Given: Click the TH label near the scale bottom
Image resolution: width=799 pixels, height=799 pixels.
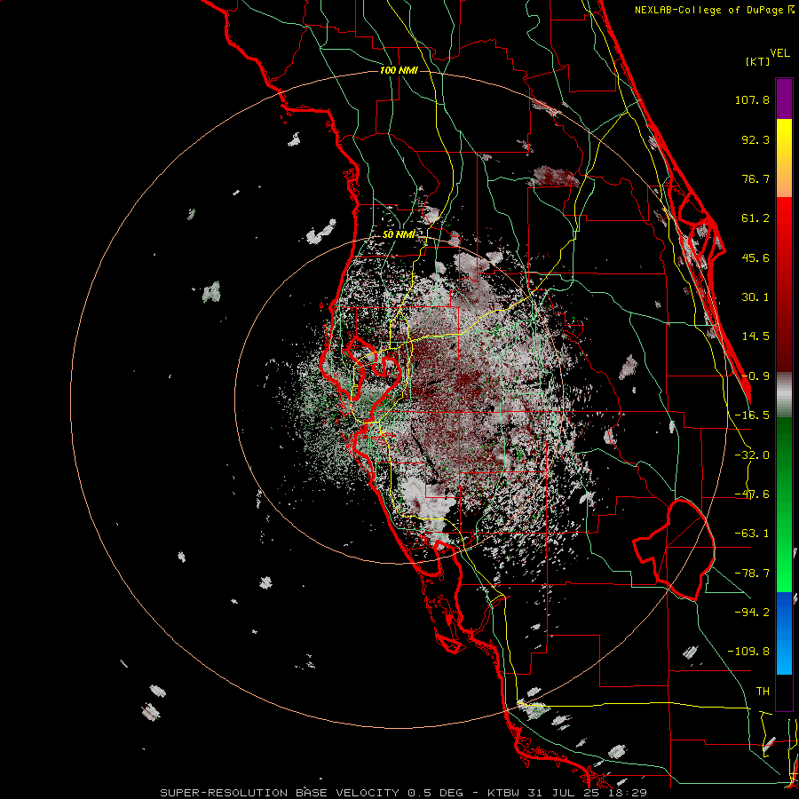Looking at the screenshot, I should 763,692.
